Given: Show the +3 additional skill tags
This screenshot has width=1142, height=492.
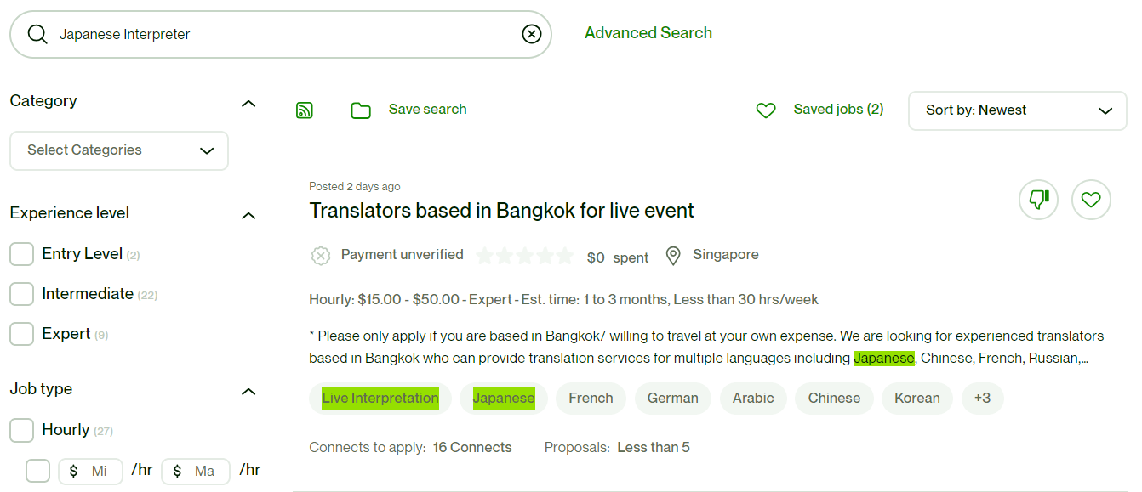Looking at the screenshot, I should pyautogui.click(x=983, y=399).
